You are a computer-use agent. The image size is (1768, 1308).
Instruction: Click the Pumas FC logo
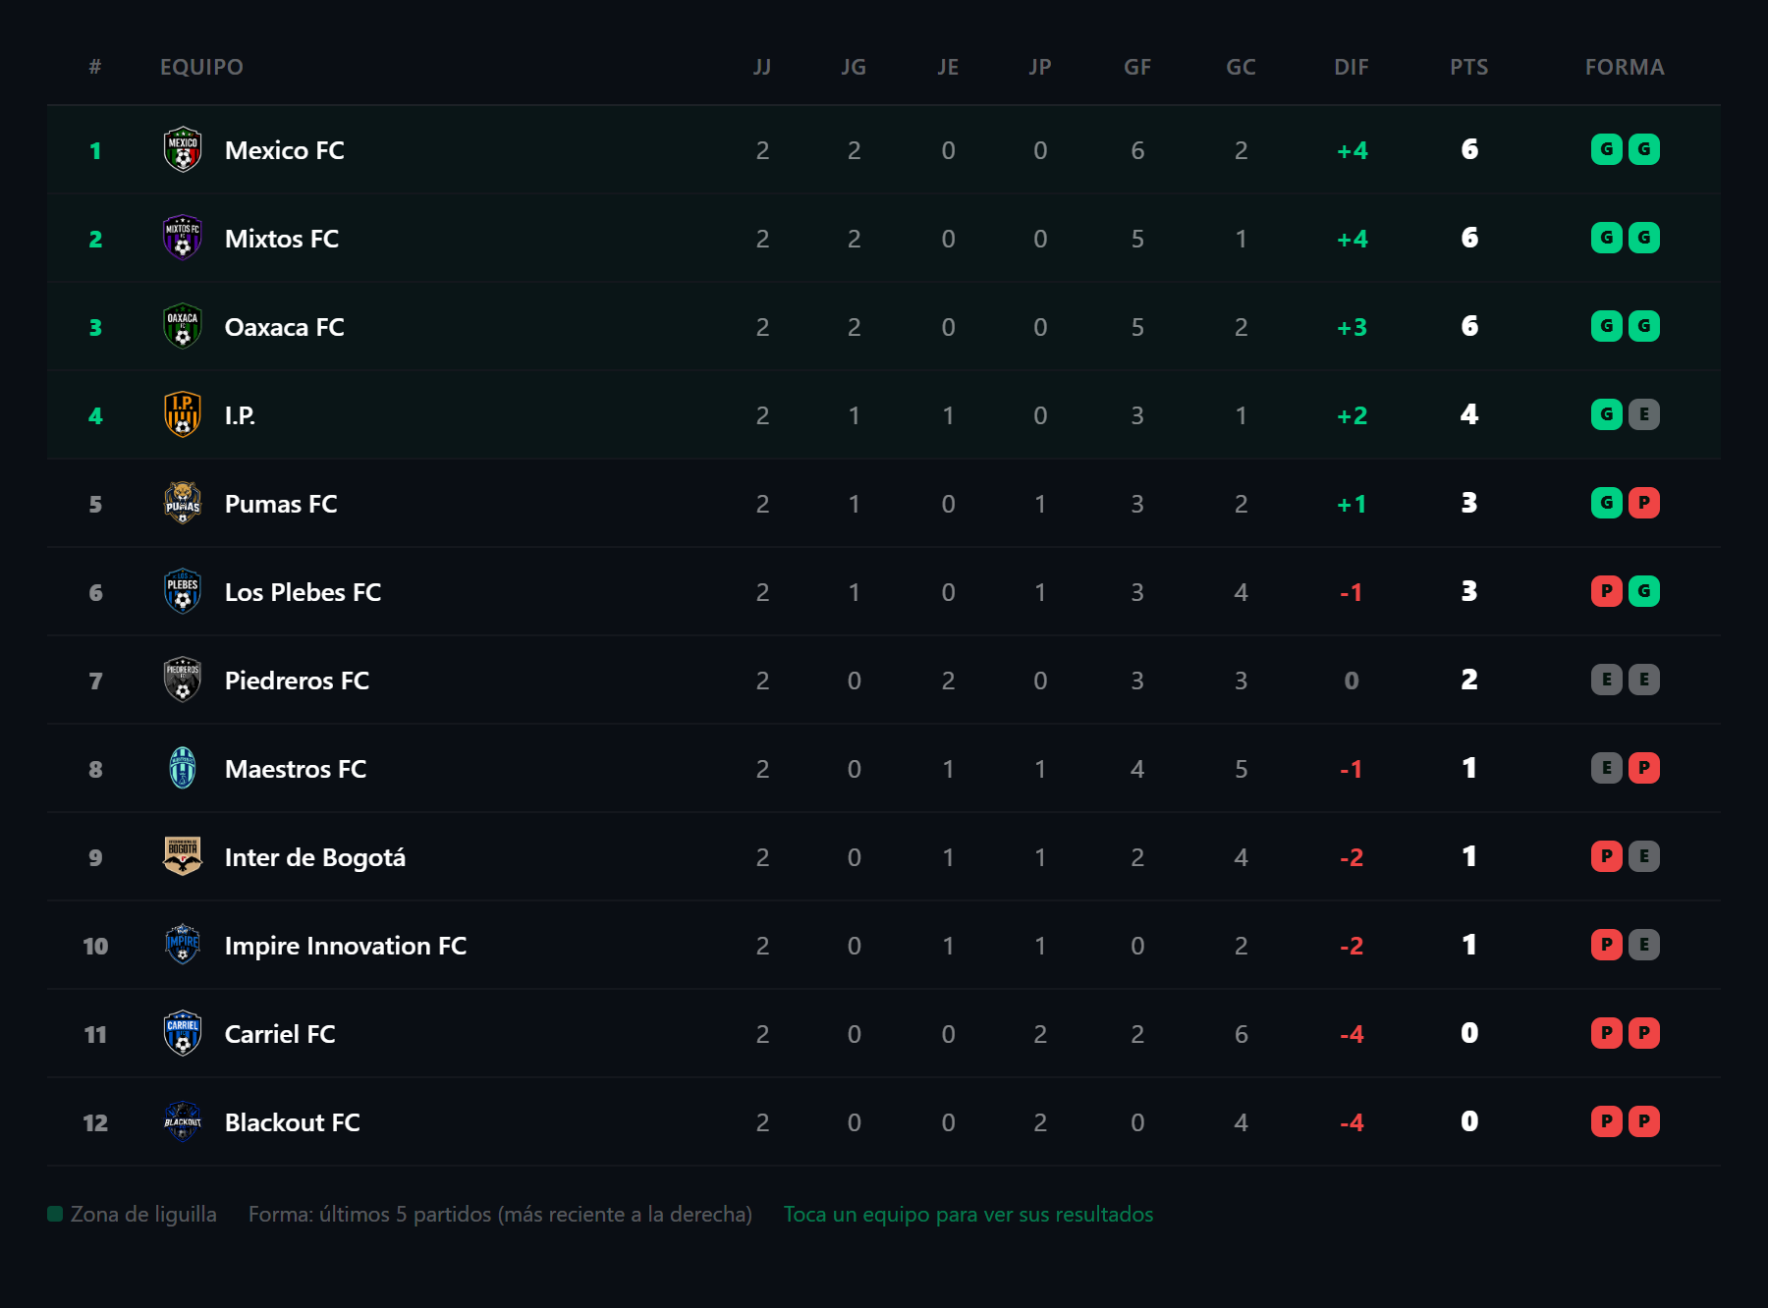(x=183, y=504)
